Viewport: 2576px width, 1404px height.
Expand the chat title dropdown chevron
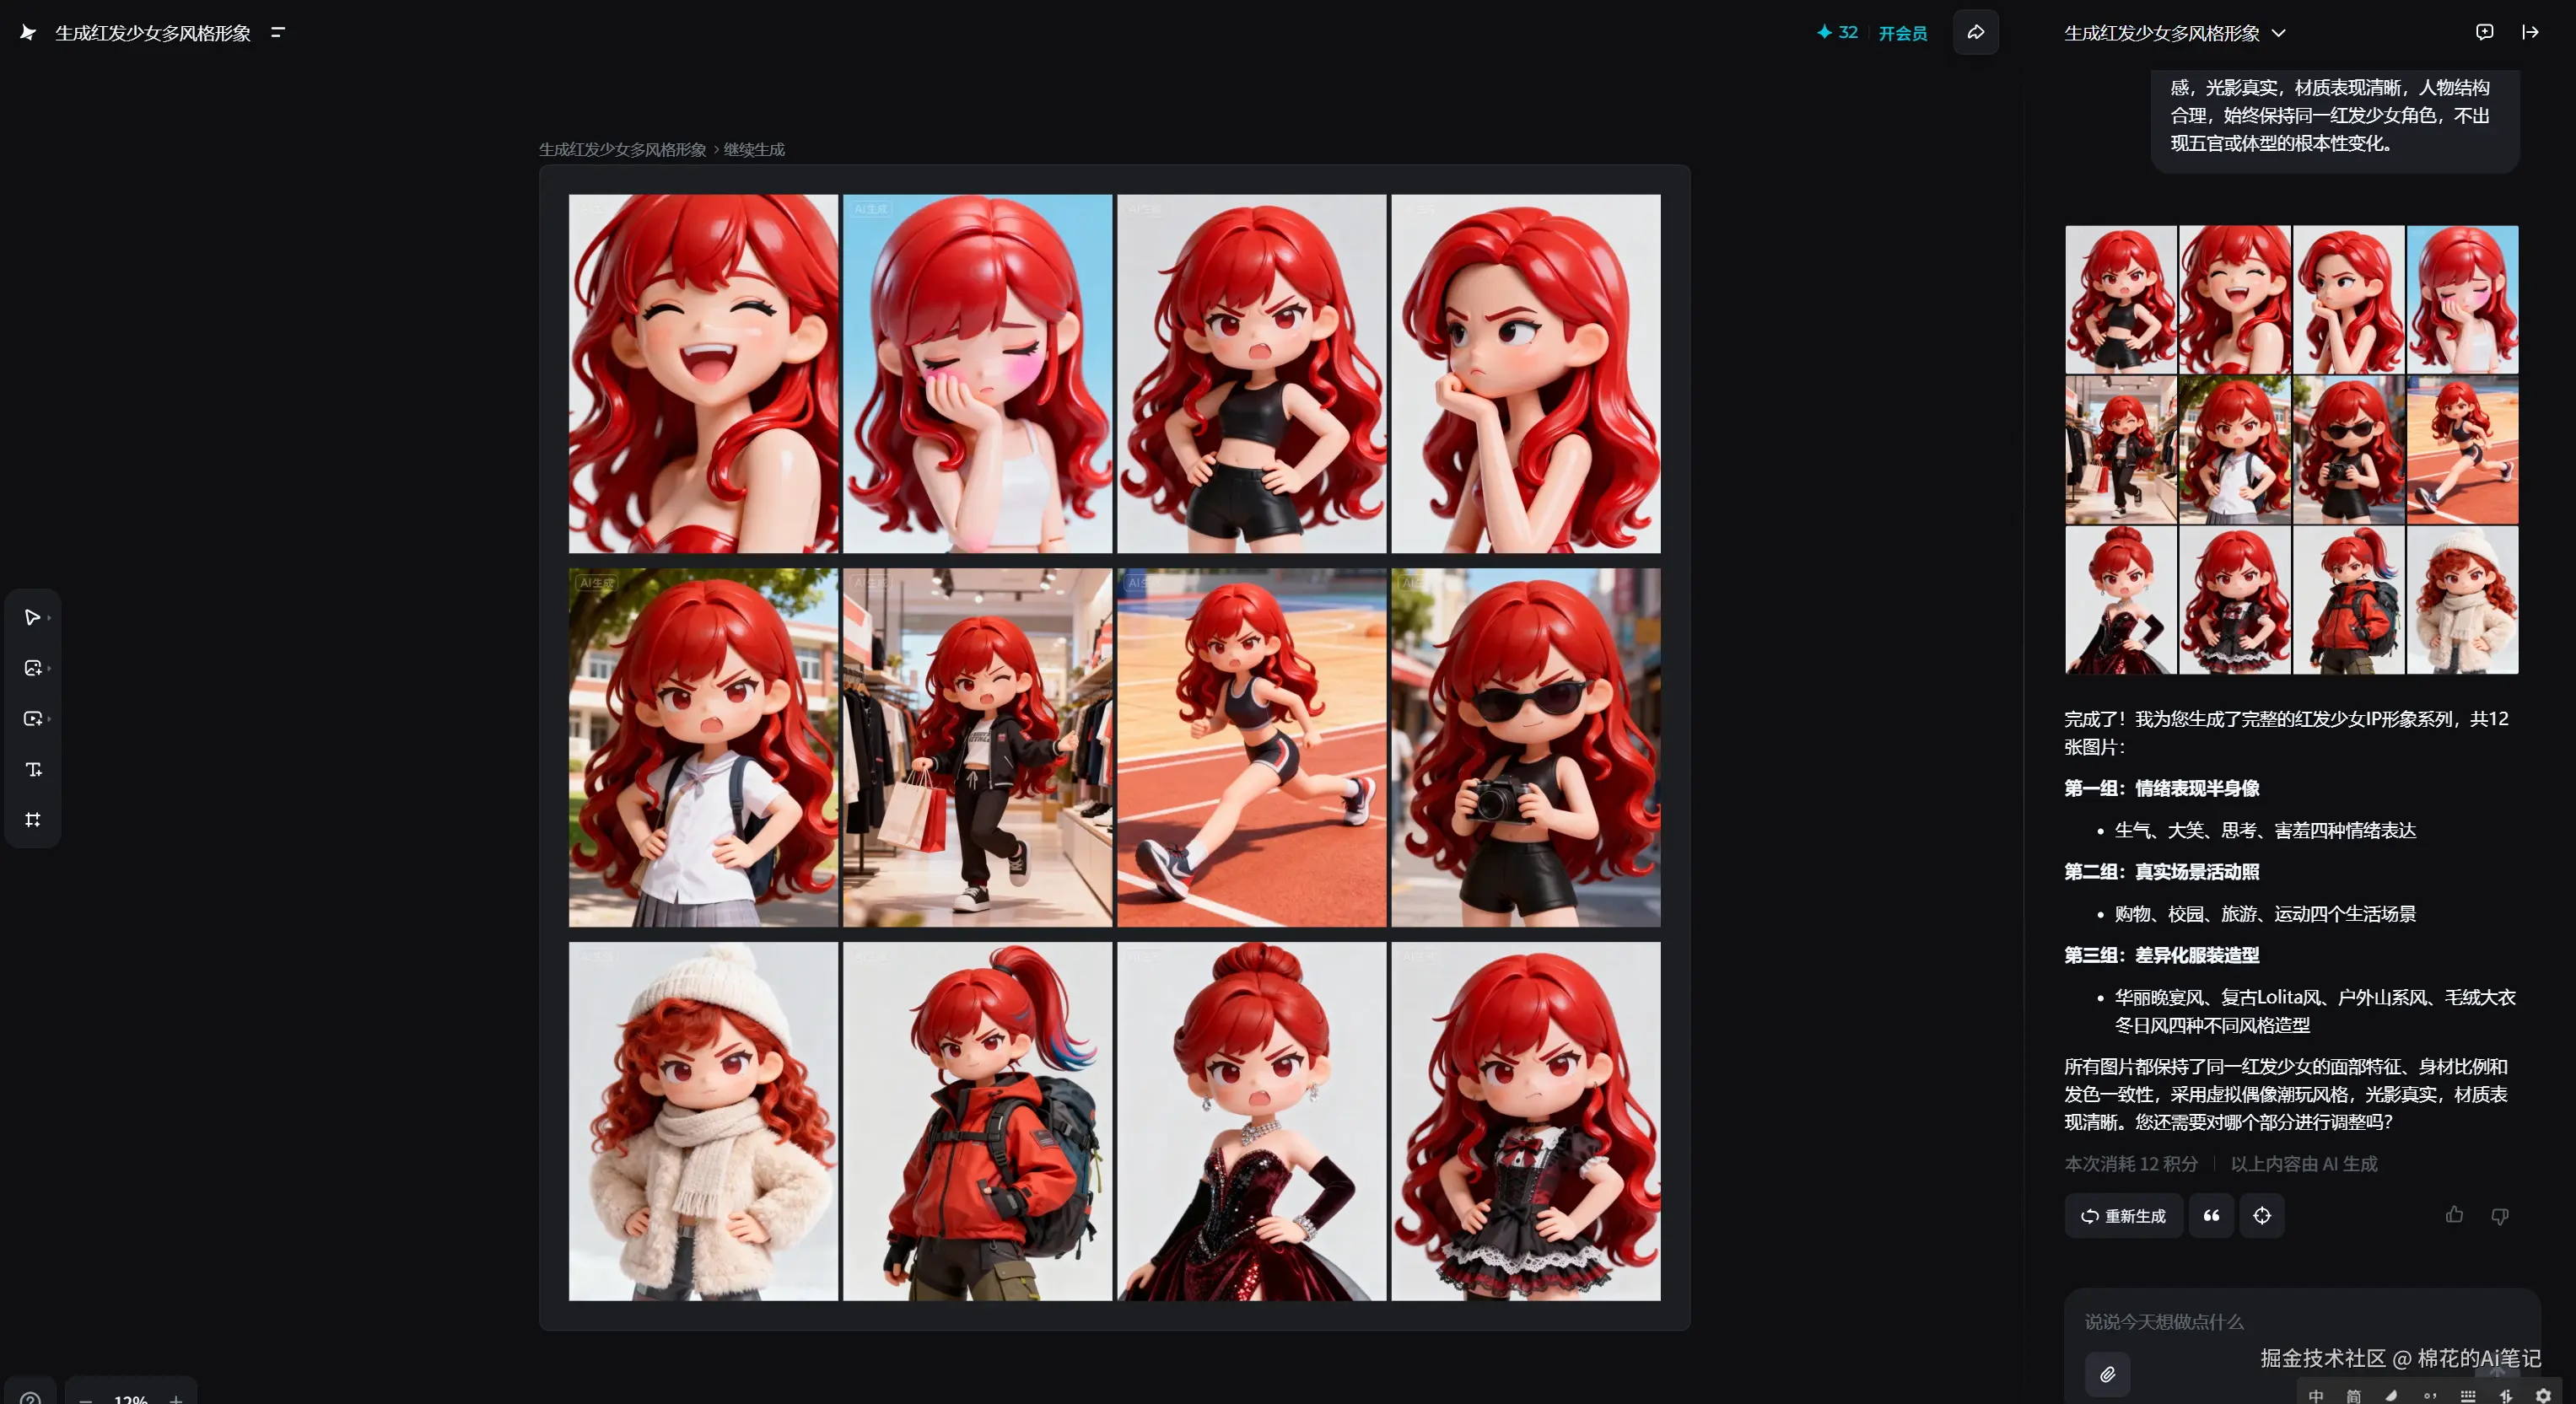pyautogui.click(x=2278, y=33)
